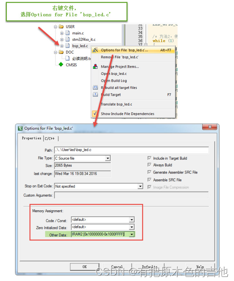Select CMSIS in the project tree
The image size is (234, 281).
[x=71, y=65]
